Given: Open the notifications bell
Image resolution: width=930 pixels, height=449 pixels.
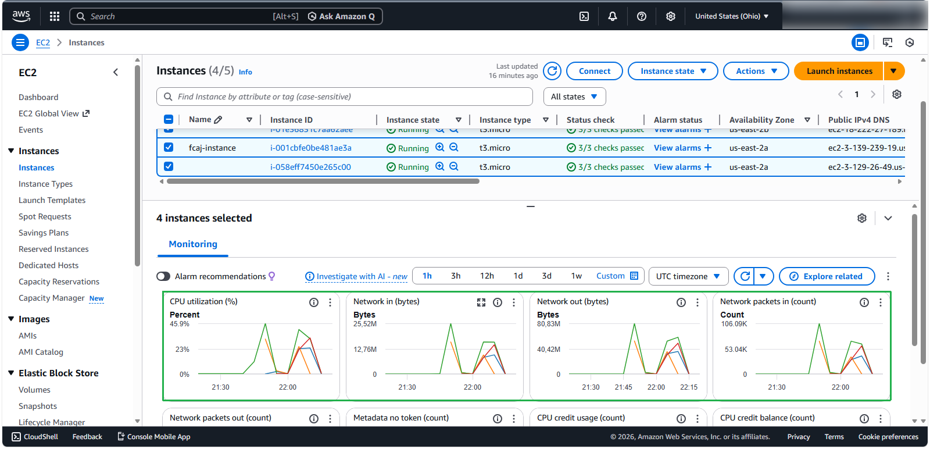Looking at the screenshot, I should coord(613,16).
